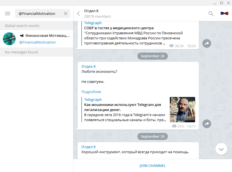The height and width of the screenshot is (172, 232).
Task: Click the September 29 date badge
Action: click(x=152, y=136)
